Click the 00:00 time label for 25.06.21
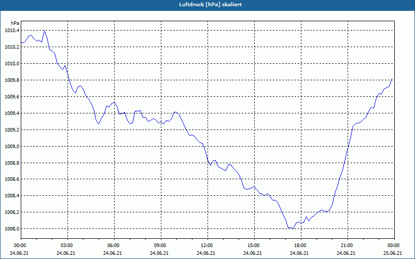The height and width of the screenshot is (259, 415). 393,245
